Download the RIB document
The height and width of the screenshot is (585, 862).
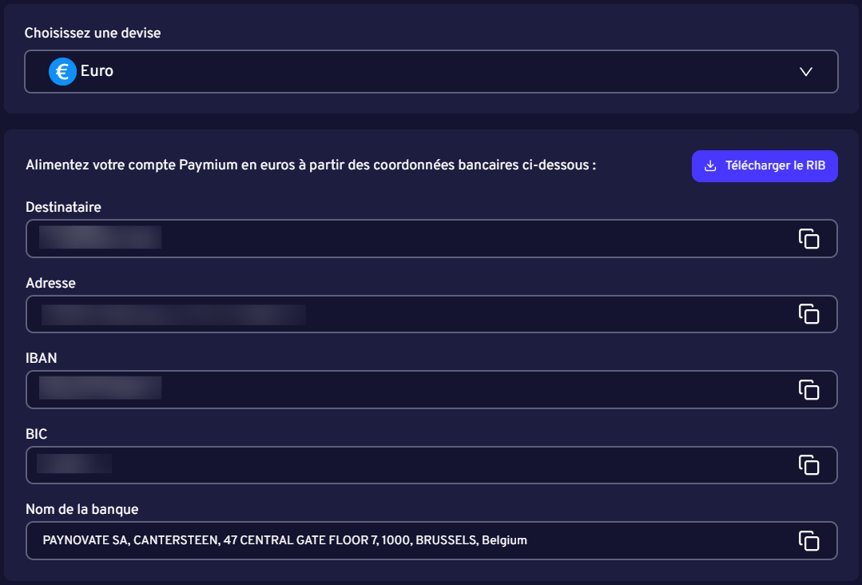tap(764, 165)
